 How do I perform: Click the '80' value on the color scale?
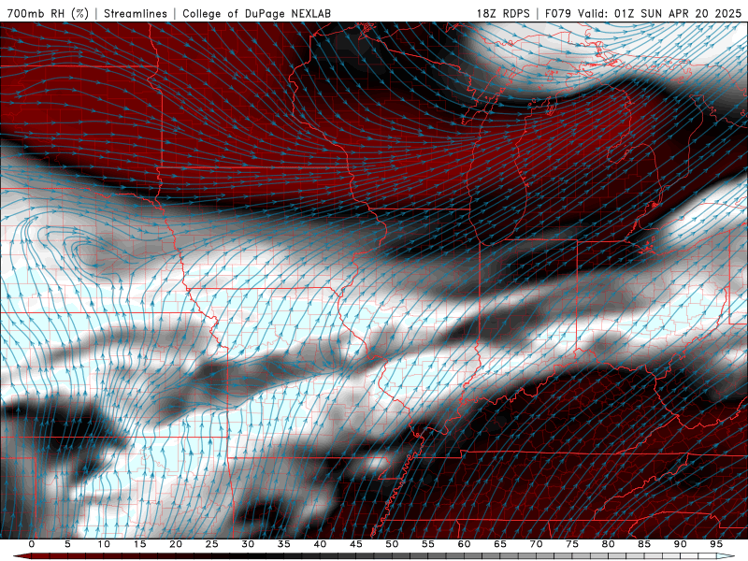pyautogui.click(x=608, y=544)
